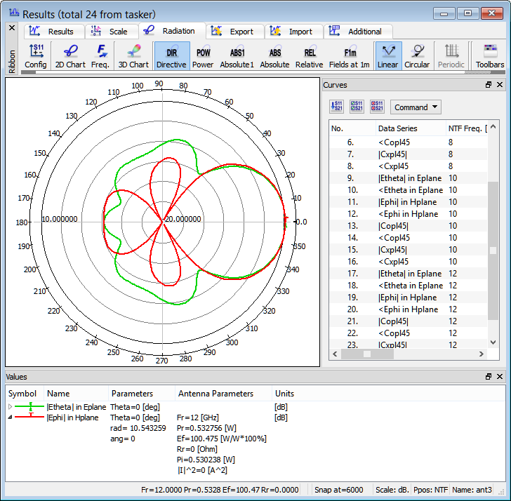
Task: Select Absolute1 pattern mode
Action: click(x=237, y=56)
